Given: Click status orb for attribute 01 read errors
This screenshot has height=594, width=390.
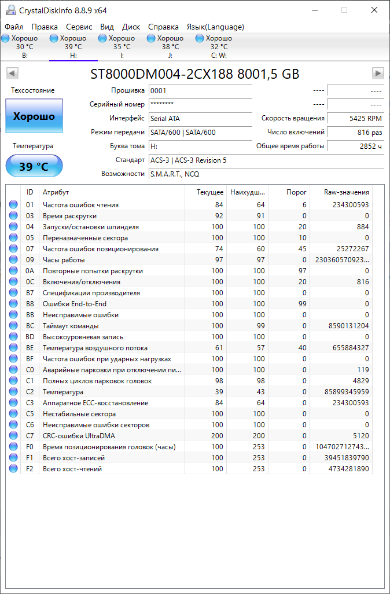Looking at the screenshot, I should pos(13,204).
